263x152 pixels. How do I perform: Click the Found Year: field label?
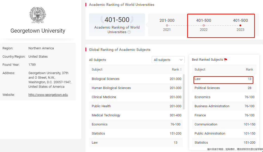(x=11, y=64)
